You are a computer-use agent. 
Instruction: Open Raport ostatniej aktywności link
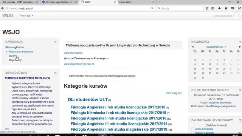click(216, 102)
